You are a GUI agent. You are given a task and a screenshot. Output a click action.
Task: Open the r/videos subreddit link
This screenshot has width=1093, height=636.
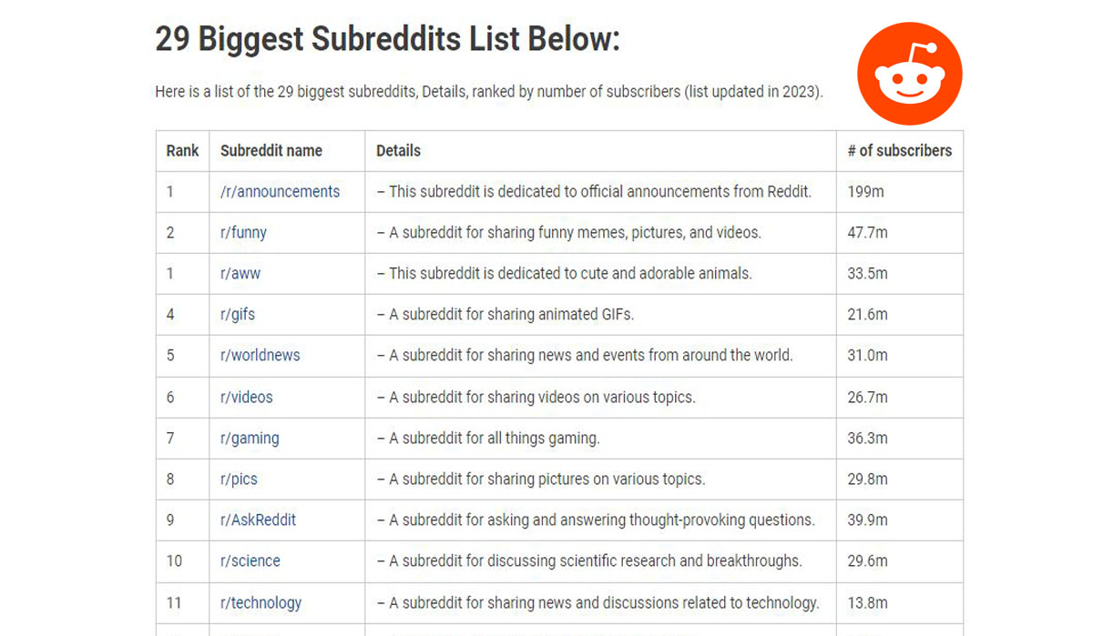coord(246,397)
